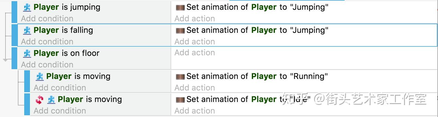Screen dimensions: 438x117
Task: Add action to the "is on floor" event
Action: pyautogui.click(x=195, y=53)
